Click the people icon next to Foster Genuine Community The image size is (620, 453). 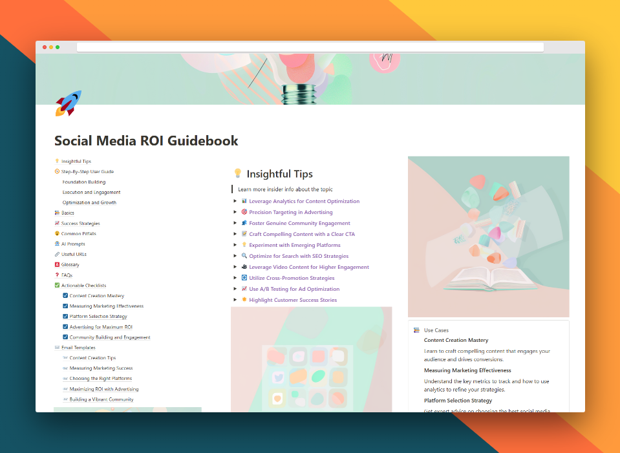(x=244, y=223)
